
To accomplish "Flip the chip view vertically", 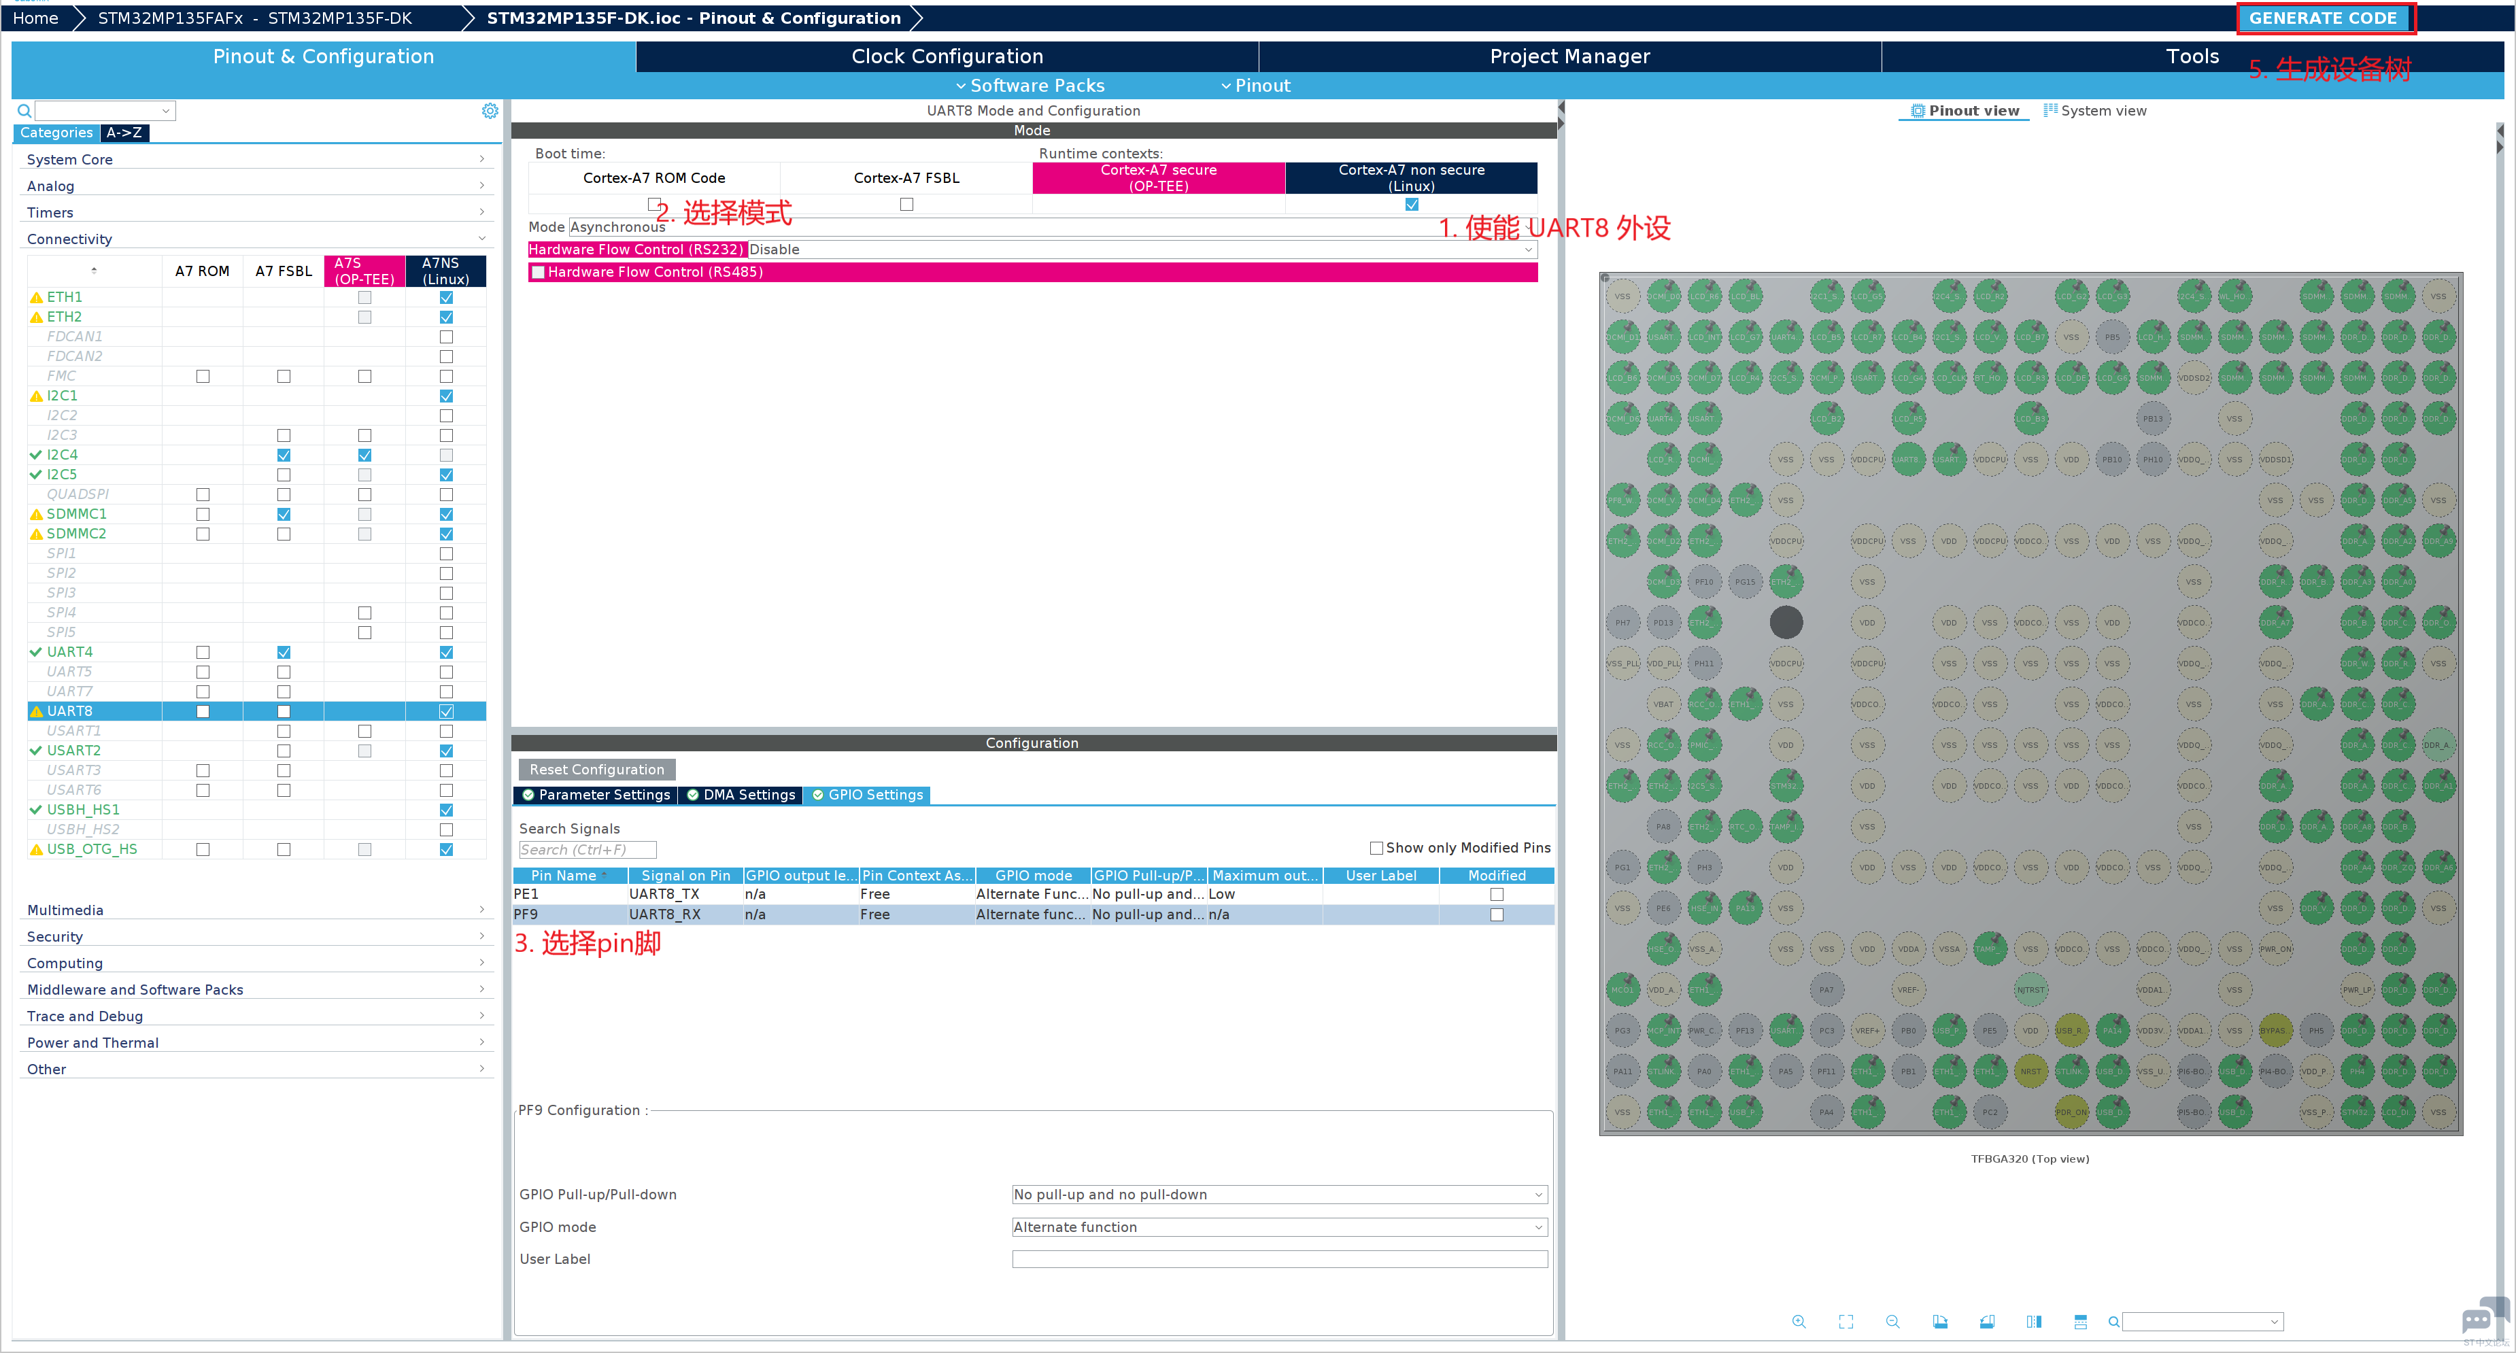I will pos(2080,1322).
